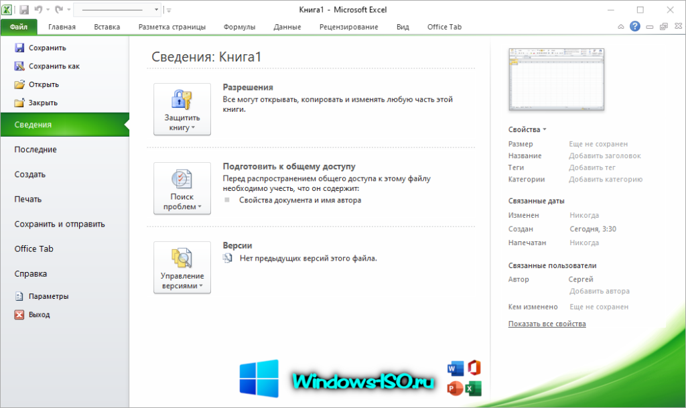Click the Save icon in quick access toolbar
This screenshot has height=408, width=686.
pyautogui.click(x=24, y=9)
